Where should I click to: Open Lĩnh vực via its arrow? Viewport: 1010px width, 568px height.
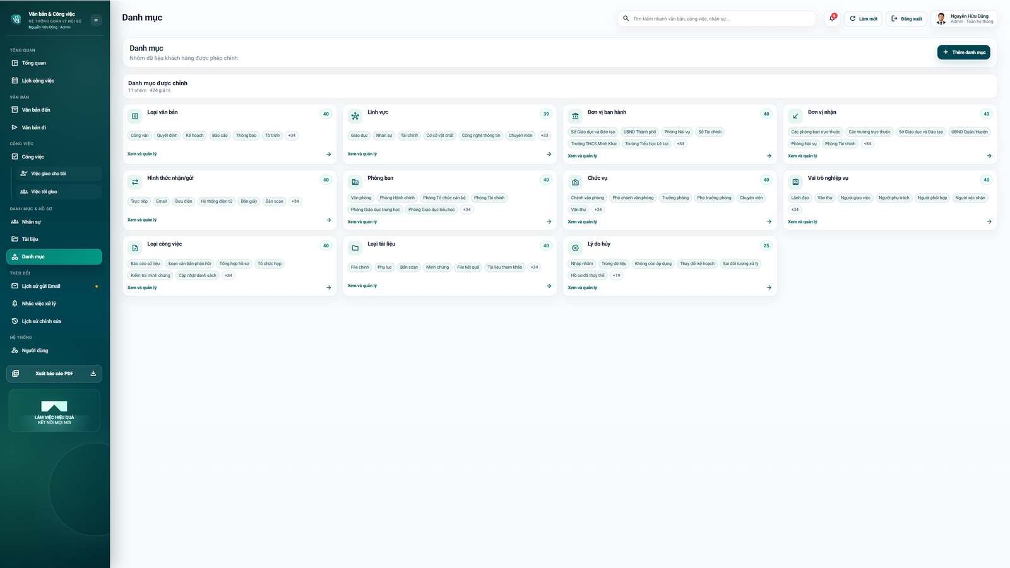pyautogui.click(x=549, y=154)
